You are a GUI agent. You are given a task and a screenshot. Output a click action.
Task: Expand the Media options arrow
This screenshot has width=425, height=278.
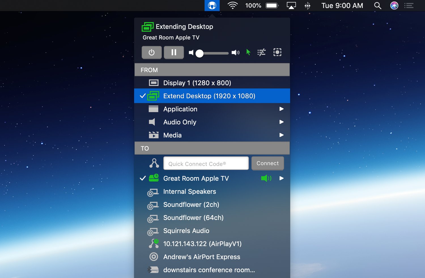(x=281, y=135)
